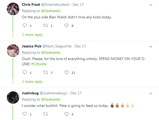The image size is (159, 120).
Task: Retweet Chris Frost's Blair Walsh tweet
Action: 45,26
